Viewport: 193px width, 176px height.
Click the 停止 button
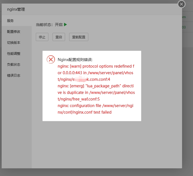[x=42, y=37]
